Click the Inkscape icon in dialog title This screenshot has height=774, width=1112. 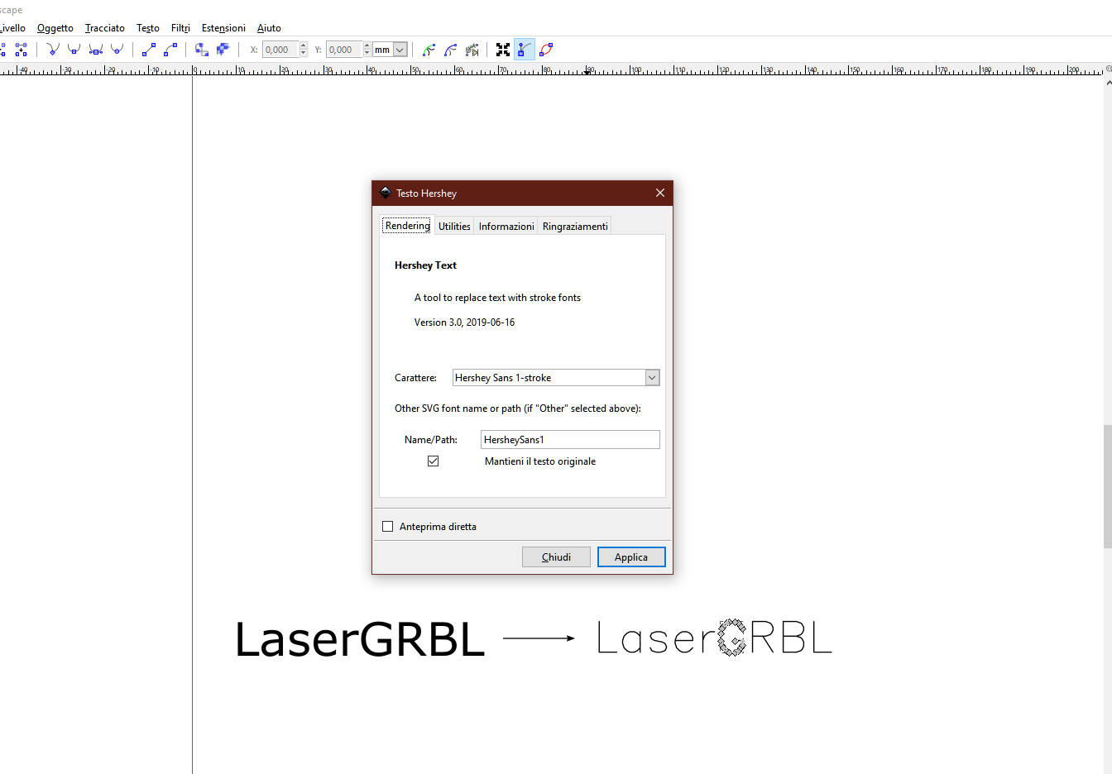[x=385, y=193]
